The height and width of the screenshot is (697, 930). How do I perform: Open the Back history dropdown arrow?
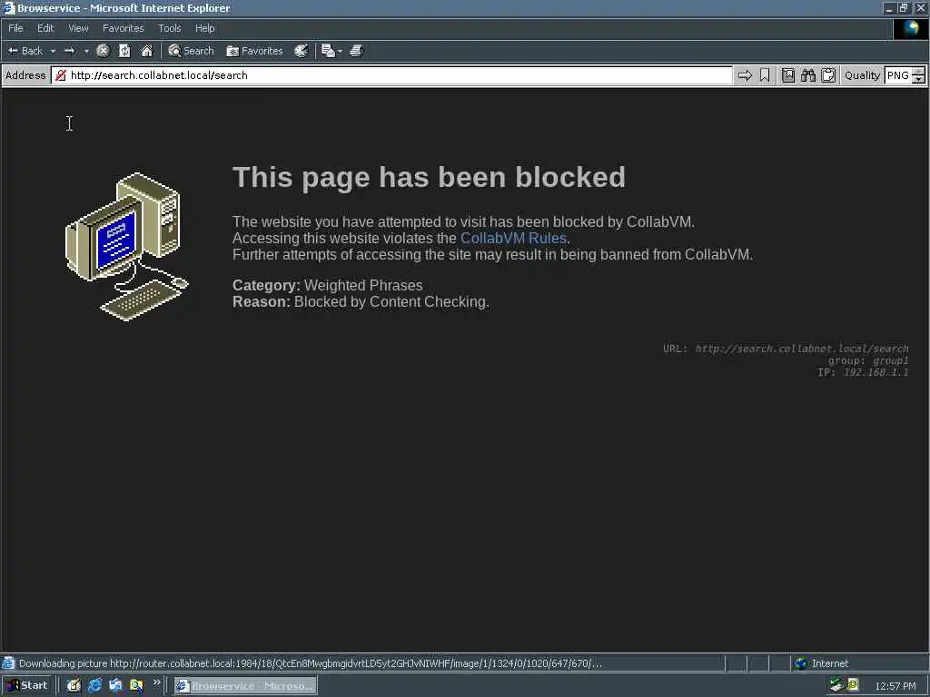click(53, 51)
